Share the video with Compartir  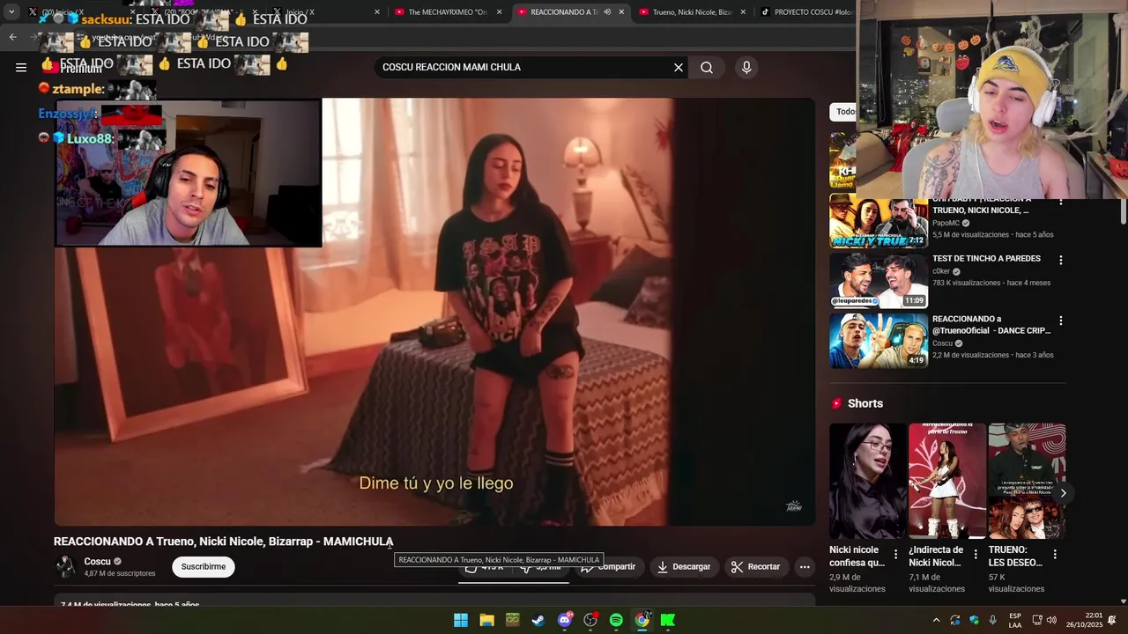[608, 566]
